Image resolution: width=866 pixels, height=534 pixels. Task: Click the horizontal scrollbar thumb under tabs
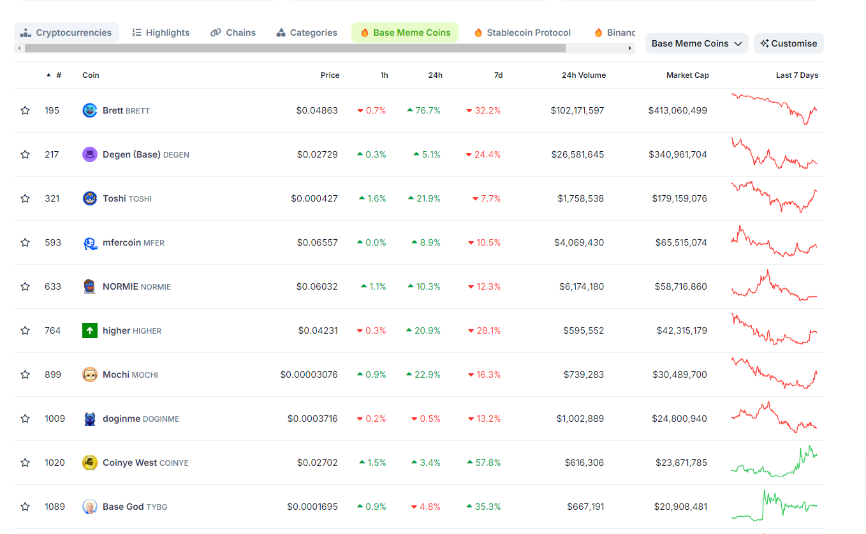[x=295, y=48]
